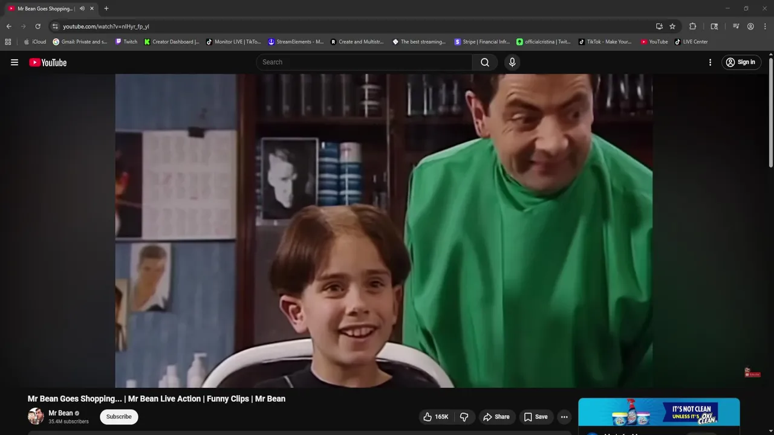Open the LIVE Center bookmark
The width and height of the screenshot is (774, 435).
[x=691, y=42]
